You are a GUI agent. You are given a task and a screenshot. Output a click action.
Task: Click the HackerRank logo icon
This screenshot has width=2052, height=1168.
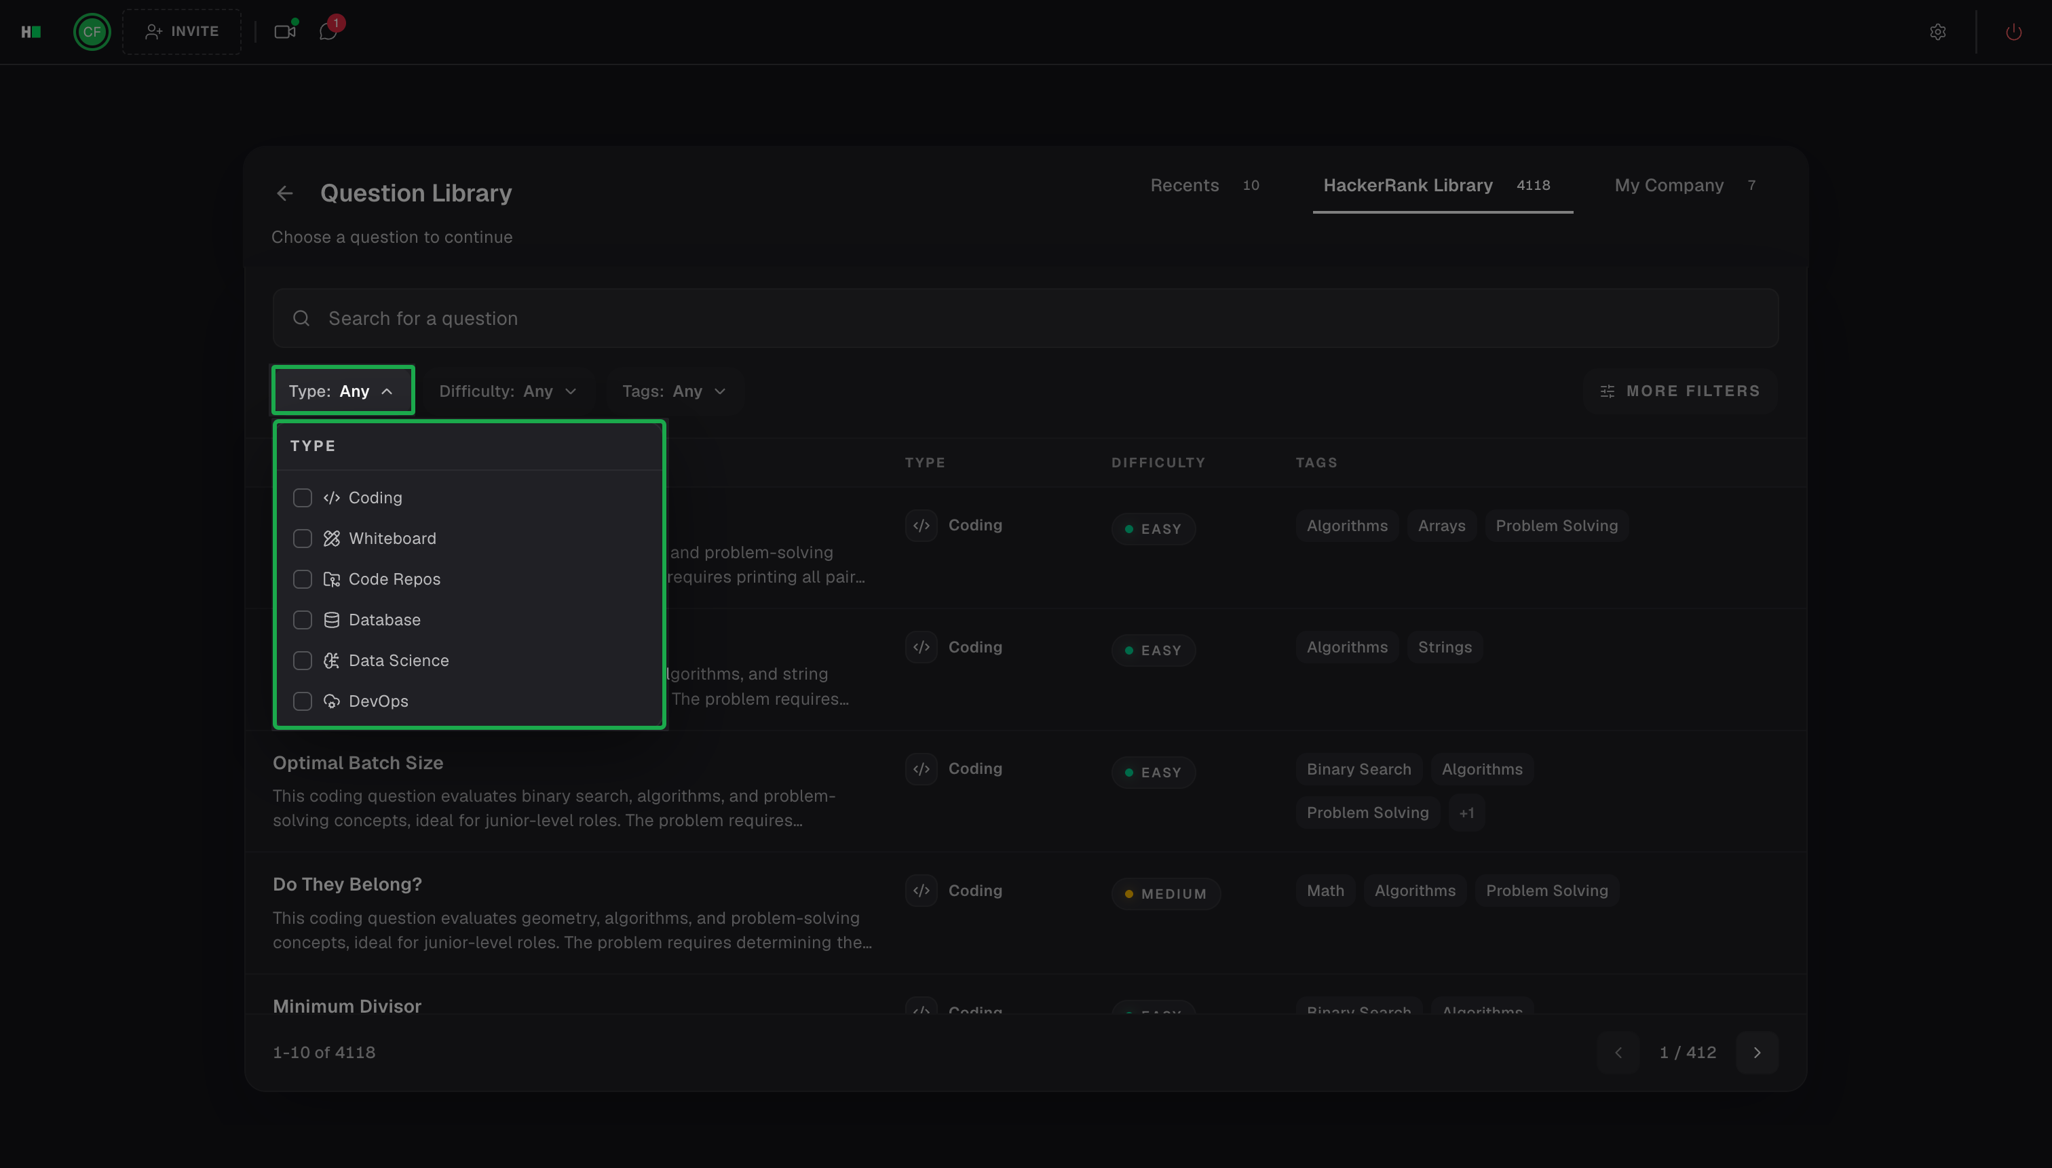point(31,31)
